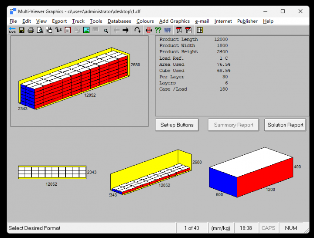Open the Databases menu
314x238 pixels.
[x=119, y=21]
